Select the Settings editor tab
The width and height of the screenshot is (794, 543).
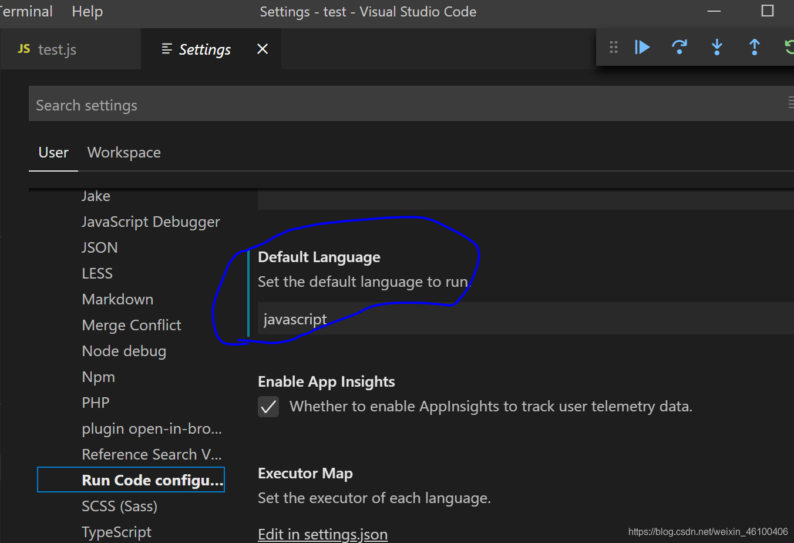pos(211,49)
